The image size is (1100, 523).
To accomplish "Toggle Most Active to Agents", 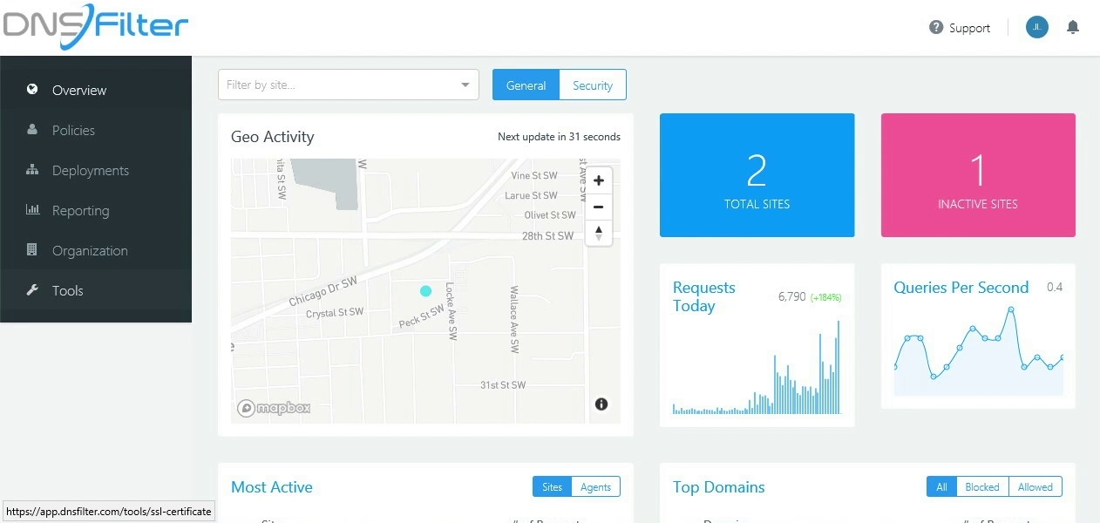I will coord(595,487).
